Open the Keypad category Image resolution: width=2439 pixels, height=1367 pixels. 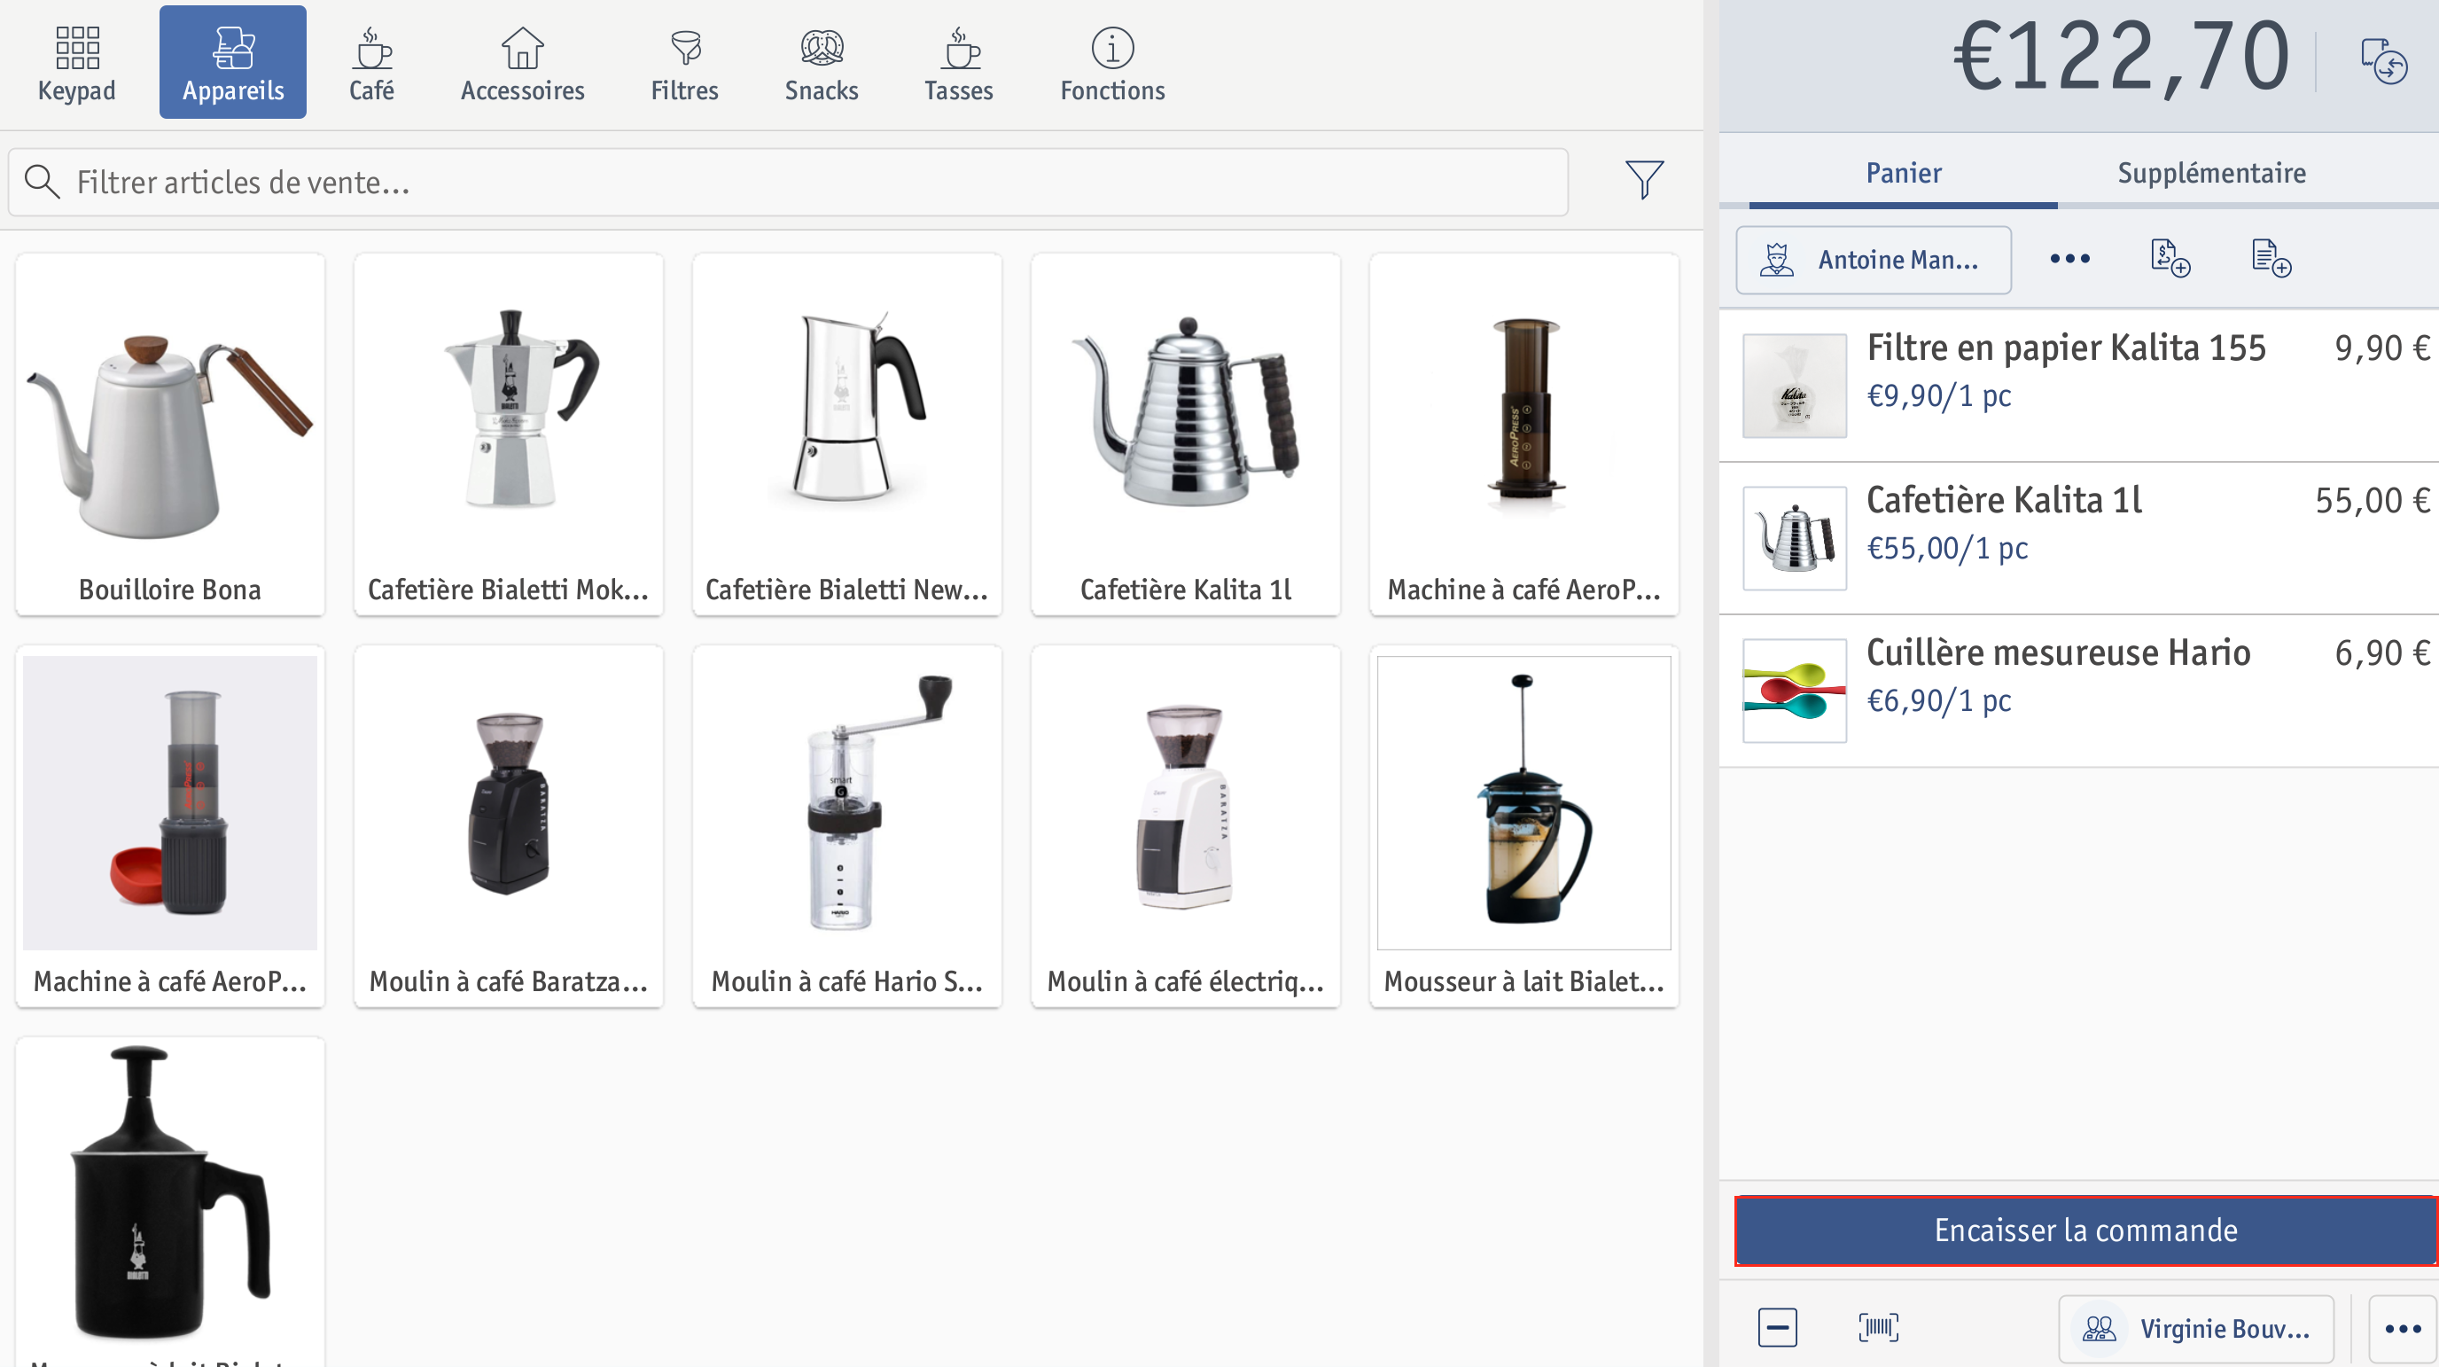click(x=77, y=63)
